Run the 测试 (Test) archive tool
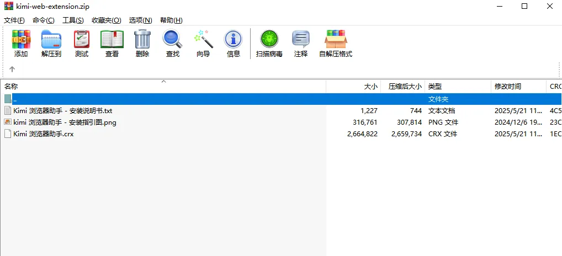Screen dimensions: 562x256 [x=82, y=39]
